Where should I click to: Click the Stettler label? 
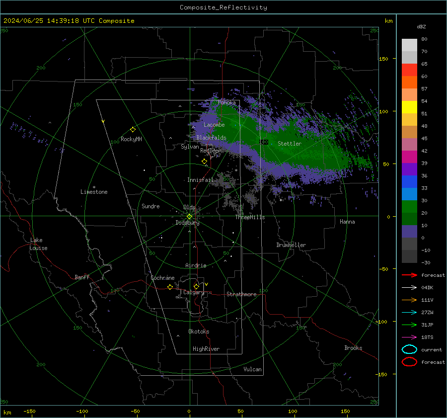(x=290, y=144)
